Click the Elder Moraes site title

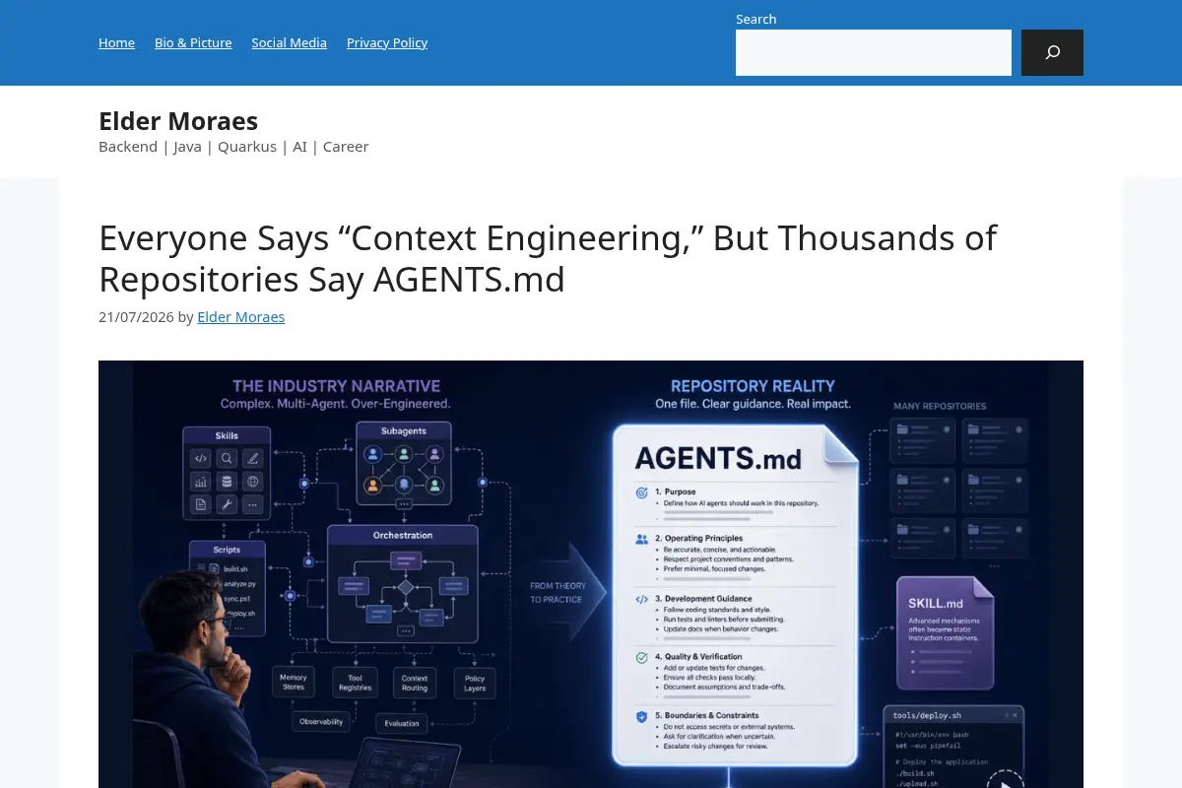[178, 121]
